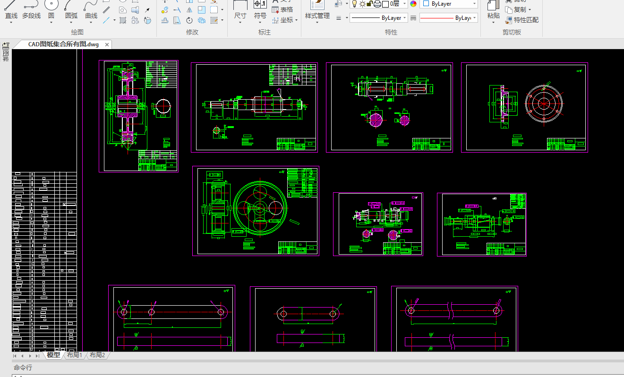Click the previous-tab arrow beside the layout tabs
Image resolution: width=624 pixels, height=377 pixels.
[22, 356]
